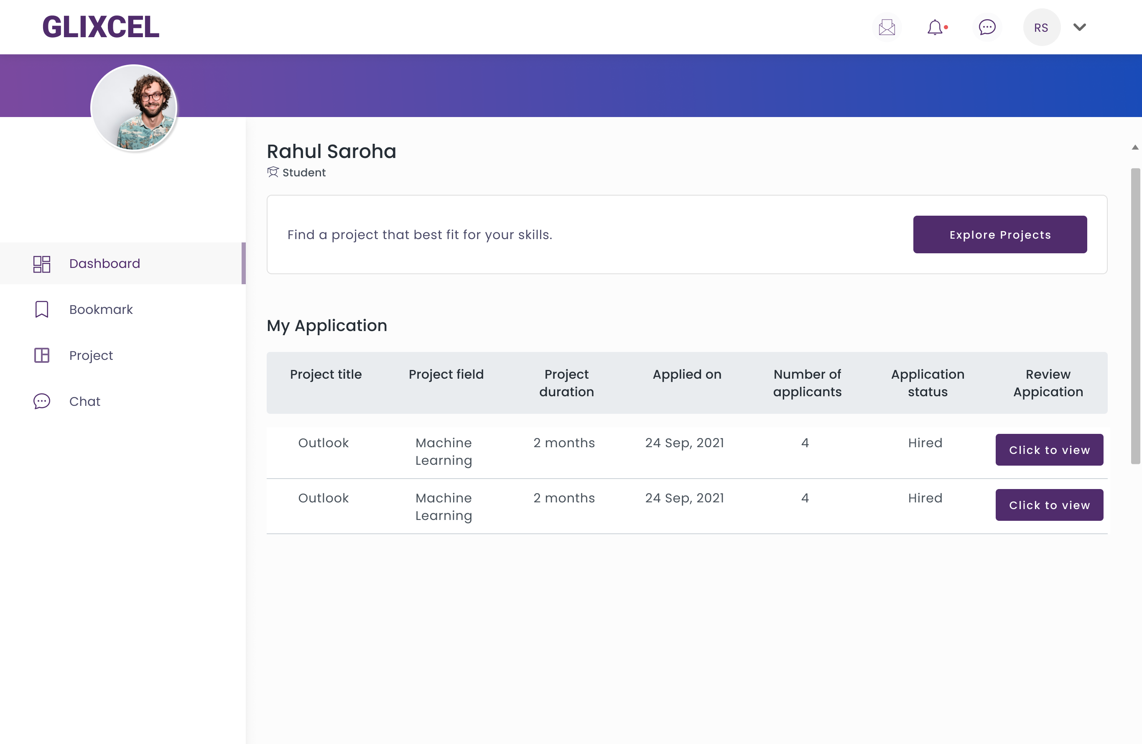Open the Bookmark menu item
1142x744 pixels.
(101, 309)
